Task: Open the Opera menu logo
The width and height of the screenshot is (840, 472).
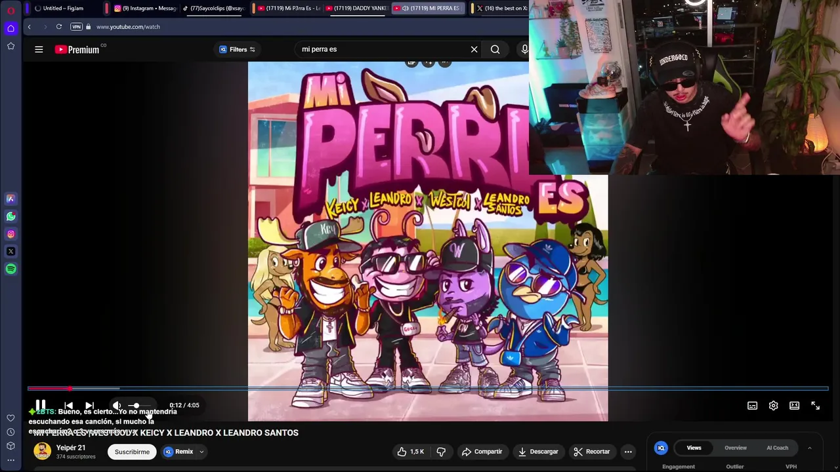Action: tap(10, 10)
